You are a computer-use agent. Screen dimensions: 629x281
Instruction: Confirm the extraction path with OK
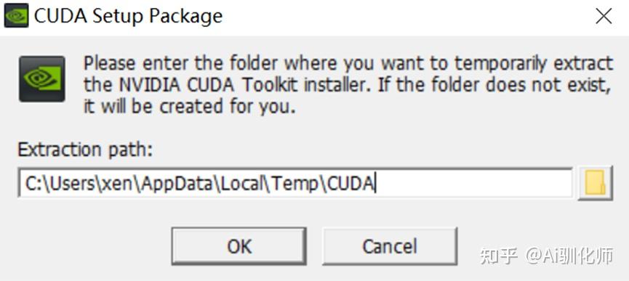[x=239, y=246]
